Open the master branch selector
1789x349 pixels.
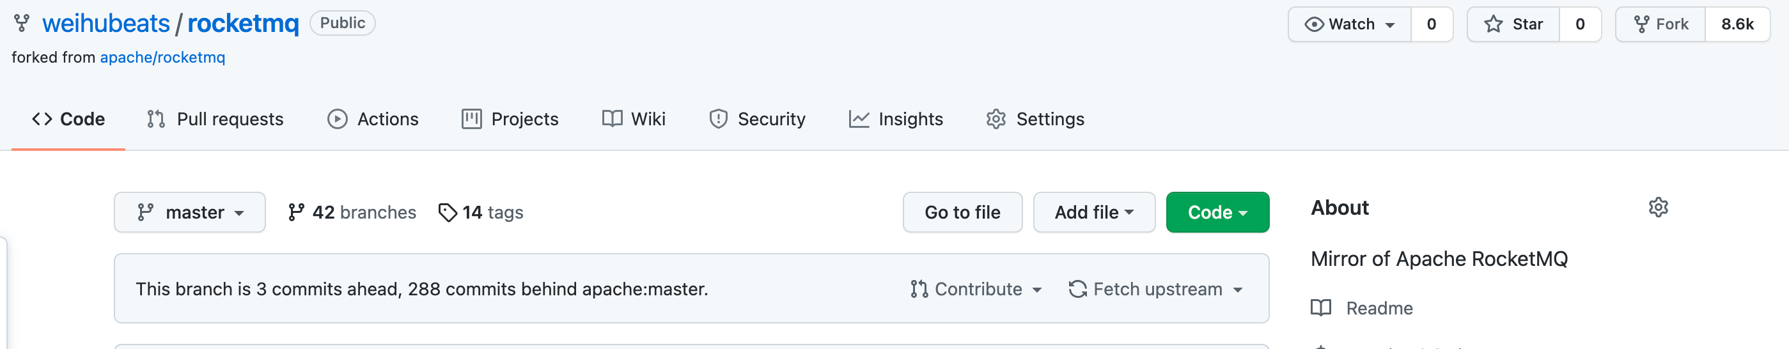point(190,212)
